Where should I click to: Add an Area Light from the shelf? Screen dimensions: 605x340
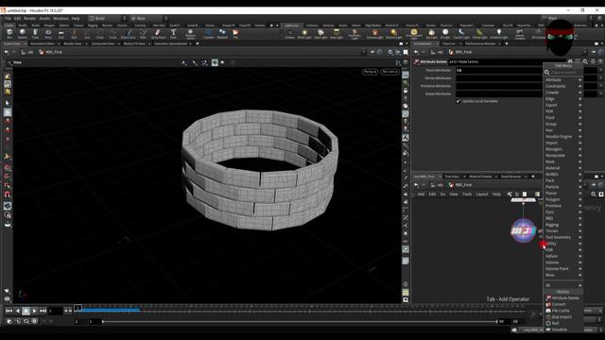tap(337, 34)
